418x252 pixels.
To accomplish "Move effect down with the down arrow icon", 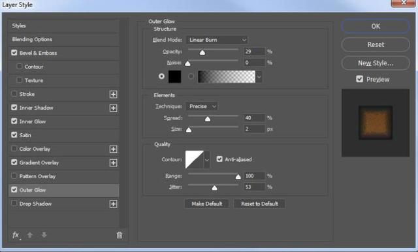I will click(x=44, y=235).
